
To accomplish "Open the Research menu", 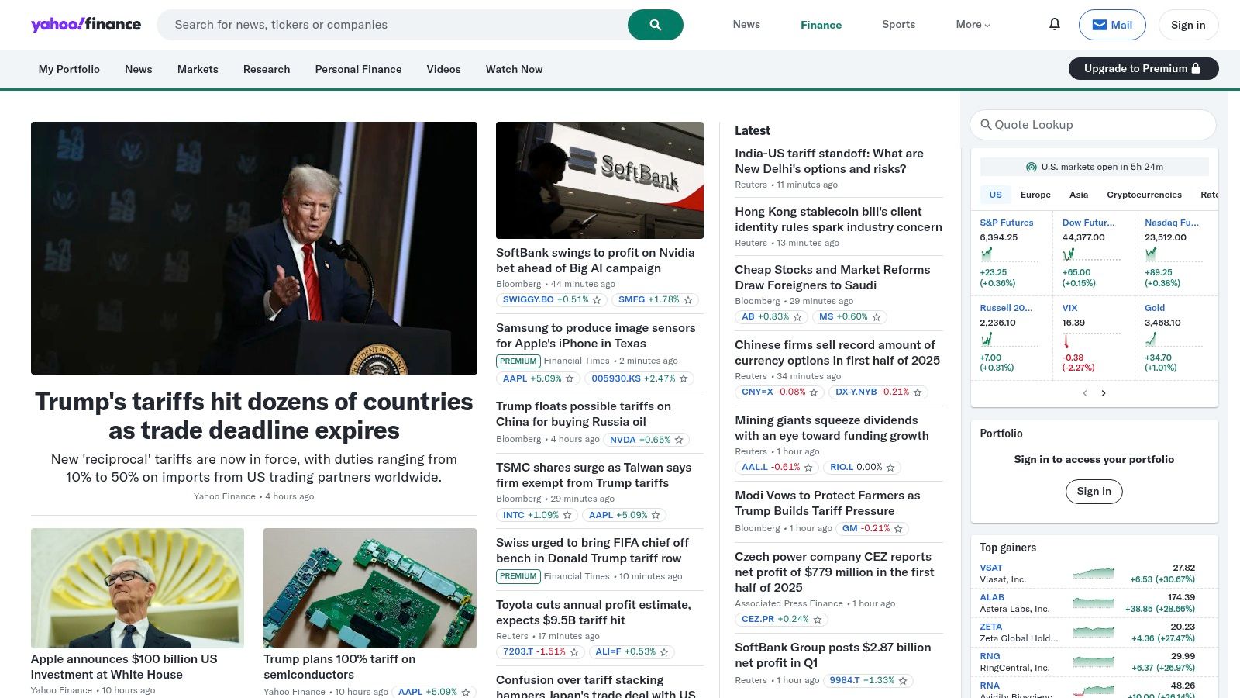I will 267,69.
